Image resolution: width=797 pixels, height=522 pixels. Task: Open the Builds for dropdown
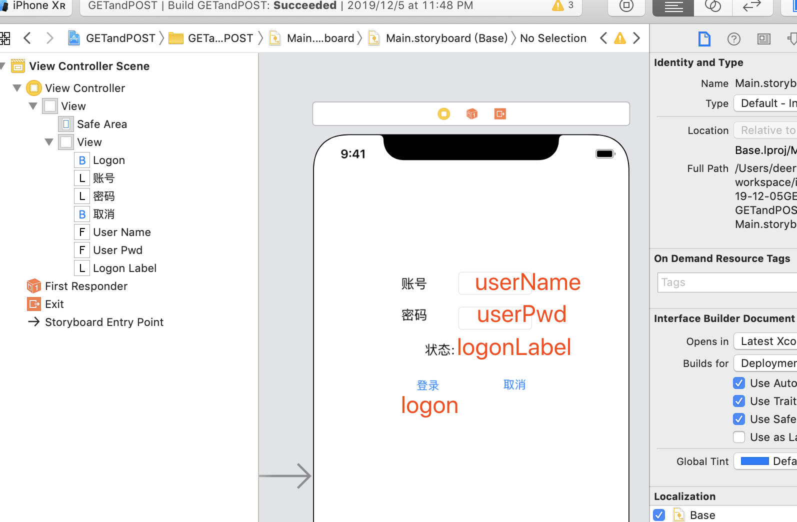(x=765, y=363)
